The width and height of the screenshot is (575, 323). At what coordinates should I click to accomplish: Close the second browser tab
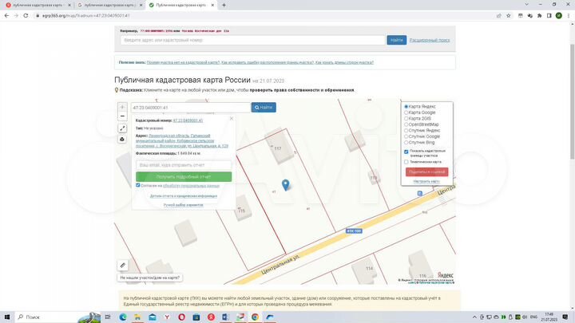pyautogui.click(x=141, y=5)
